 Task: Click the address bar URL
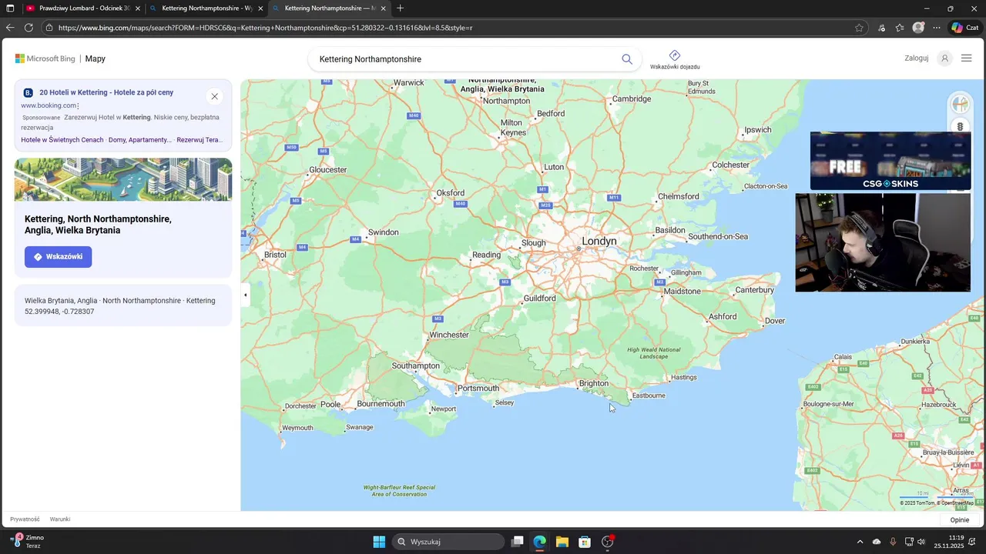[x=266, y=28]
